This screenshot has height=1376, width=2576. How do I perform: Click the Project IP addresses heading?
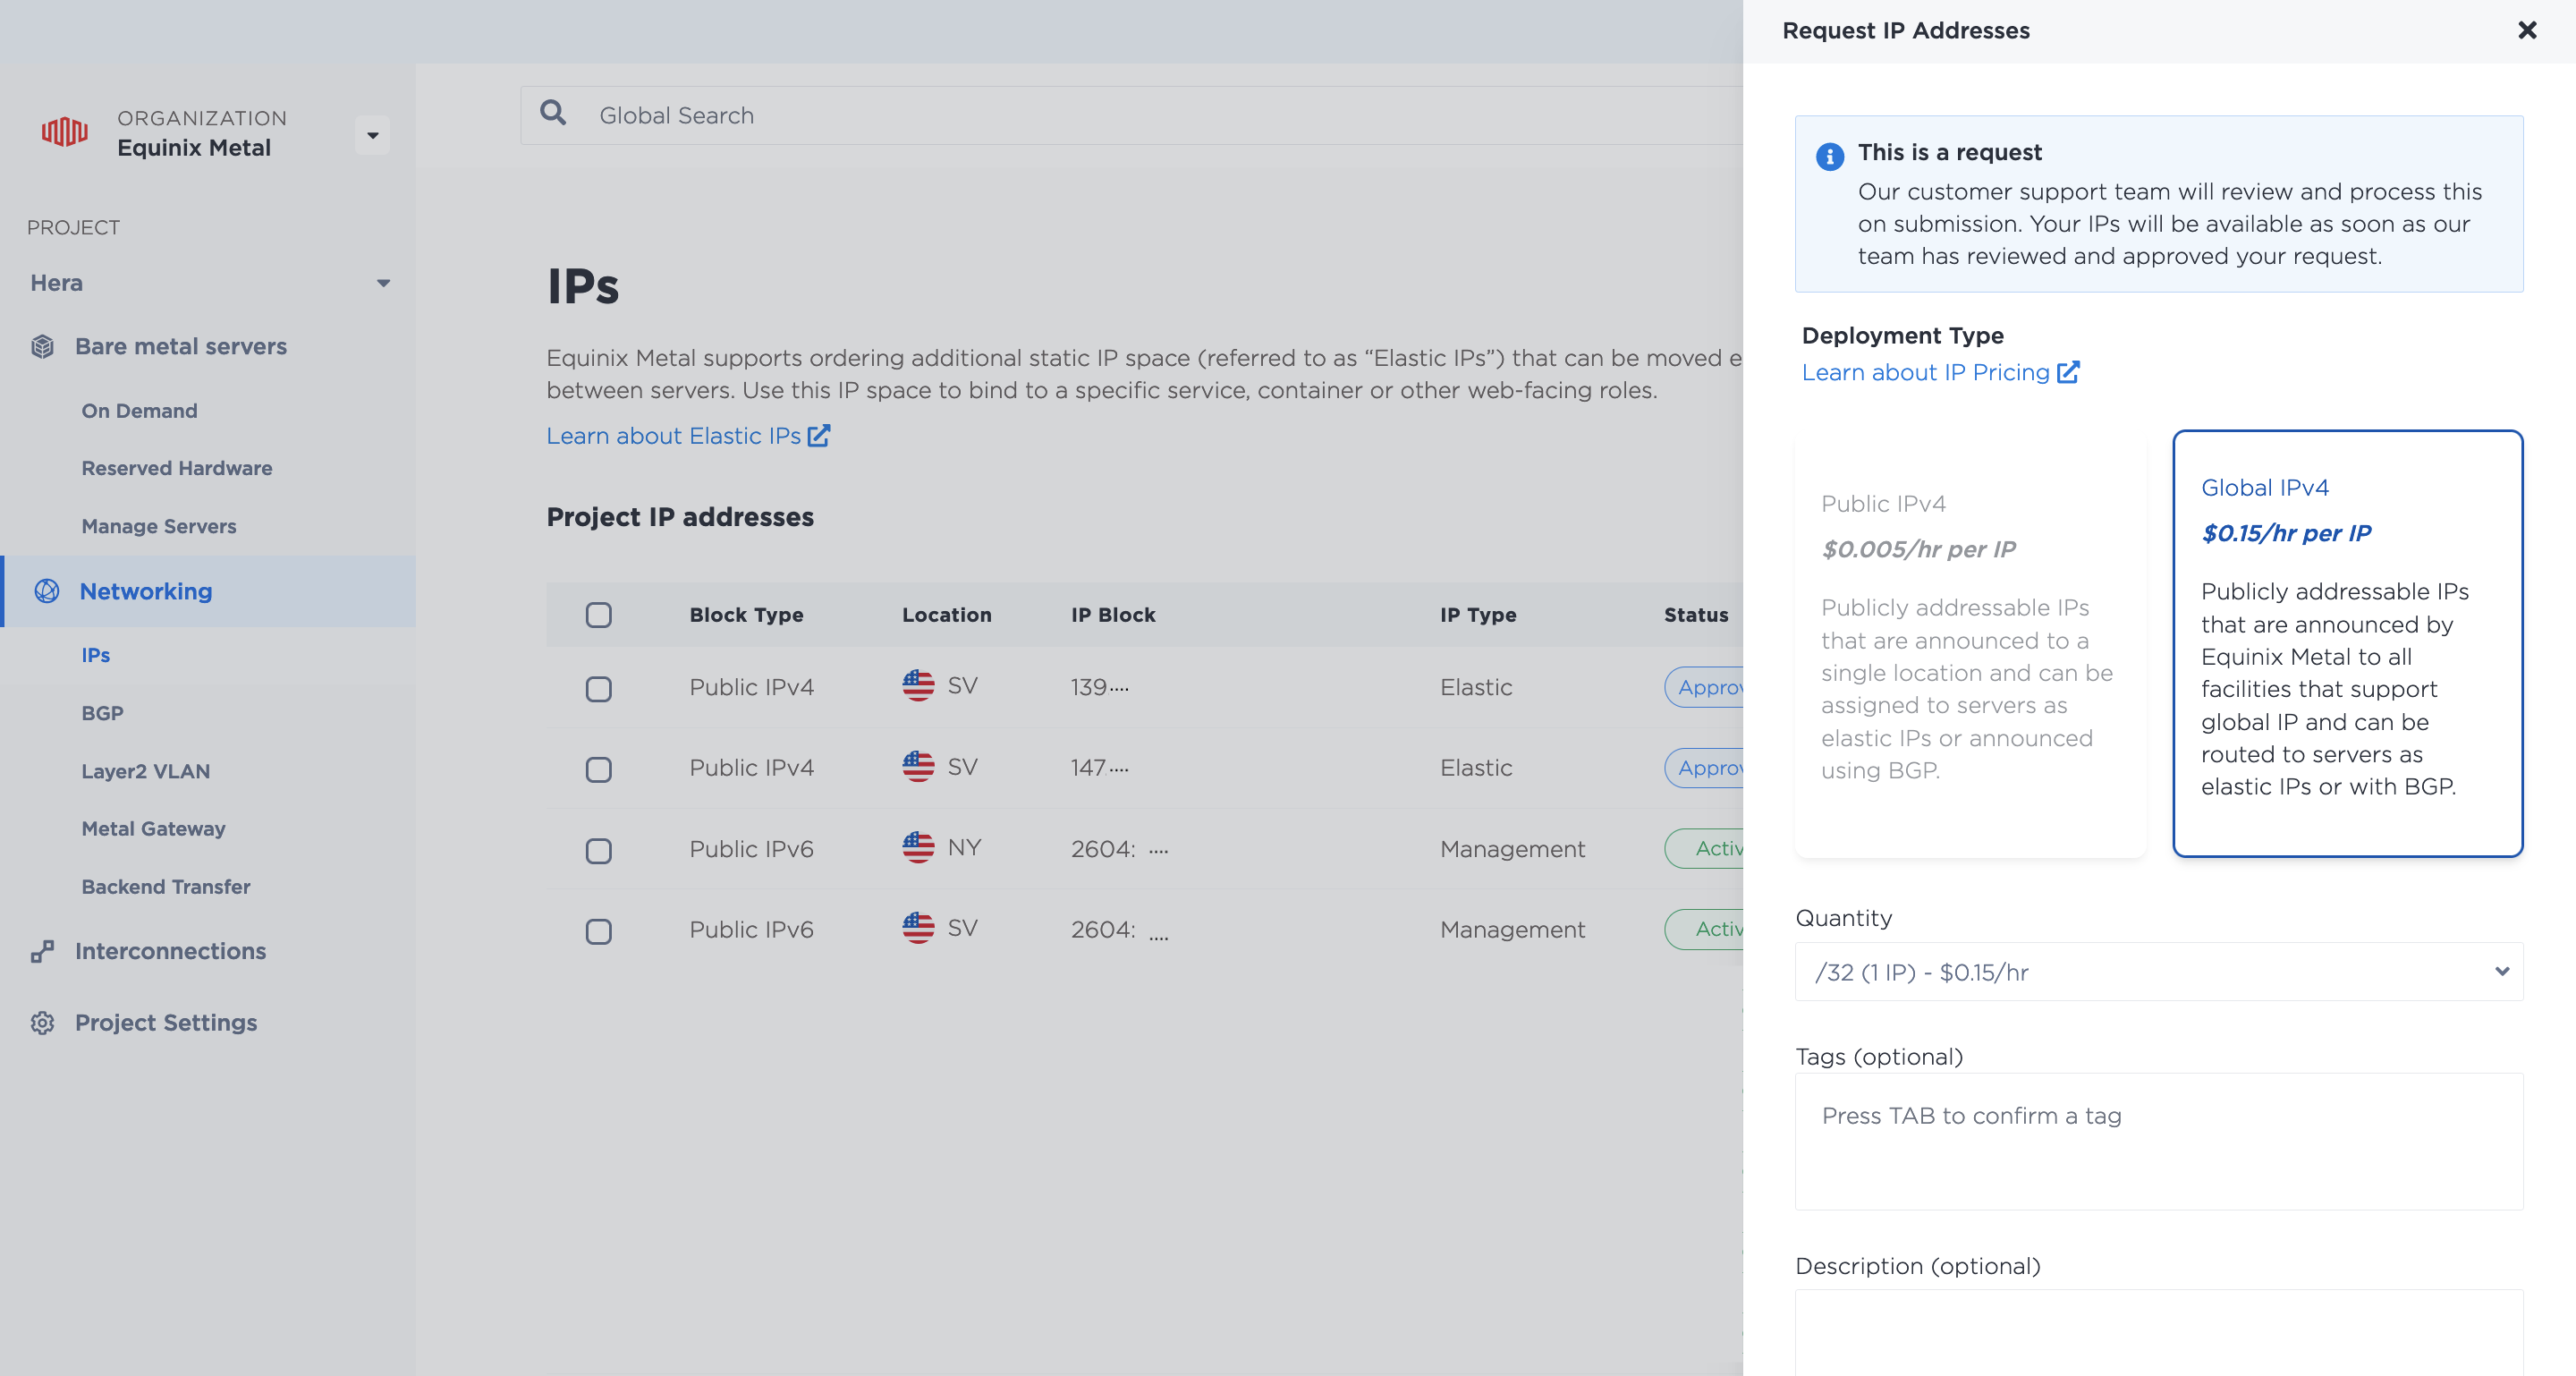coord(680,517)
